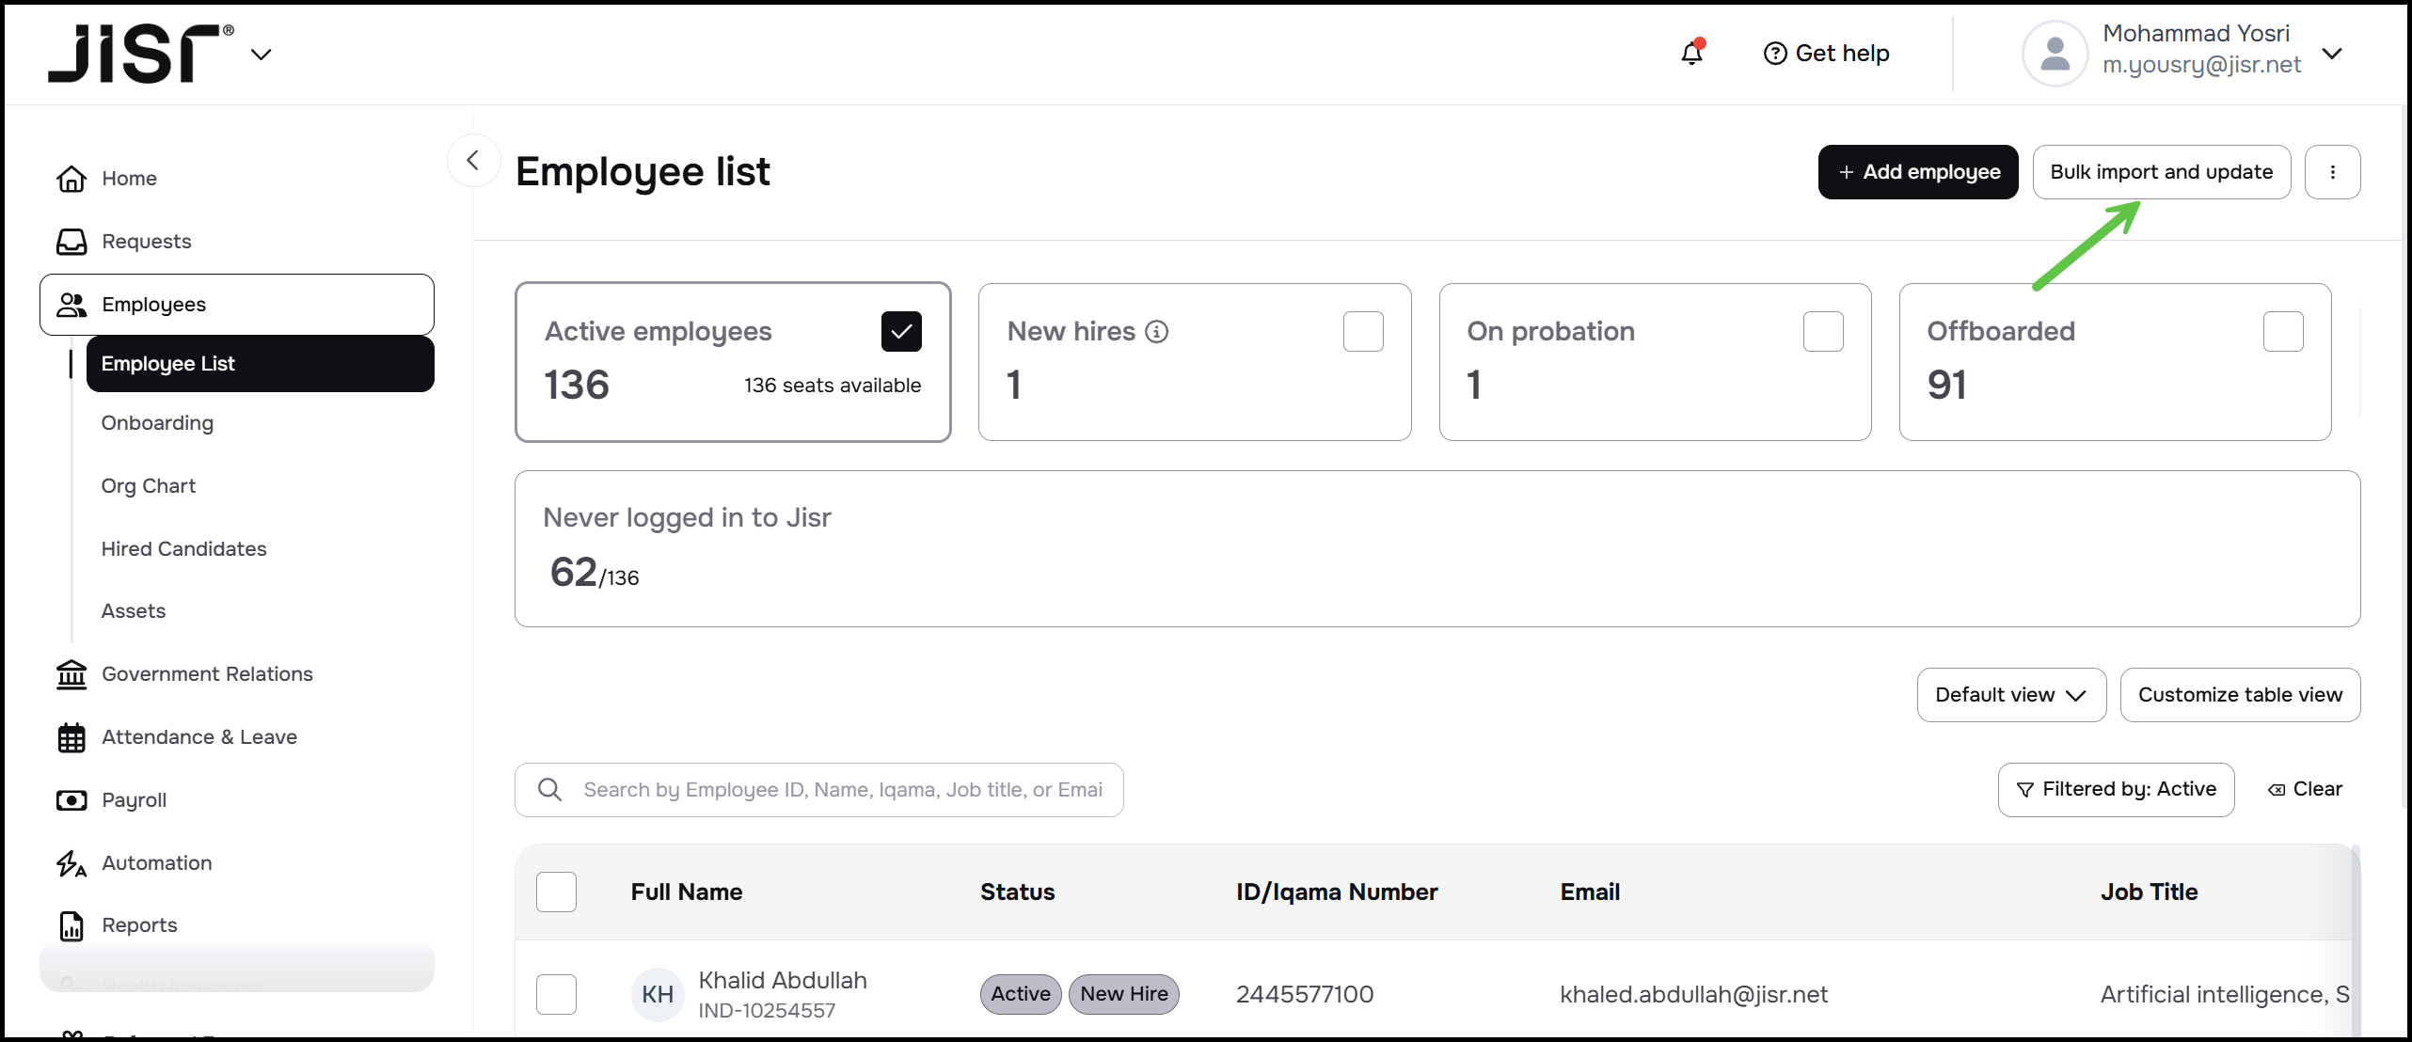Open Attendance & Leave calendar icon
This screenshot has width=2412, height=1042.
71,737
